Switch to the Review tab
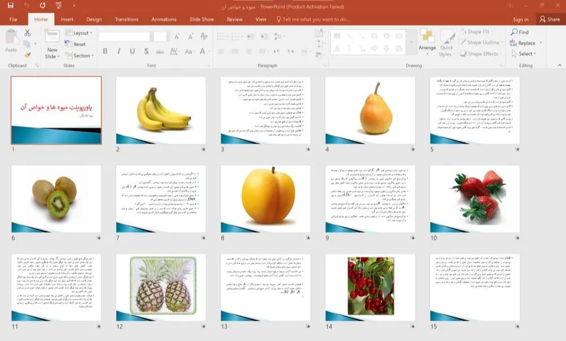 coord(235,19)
